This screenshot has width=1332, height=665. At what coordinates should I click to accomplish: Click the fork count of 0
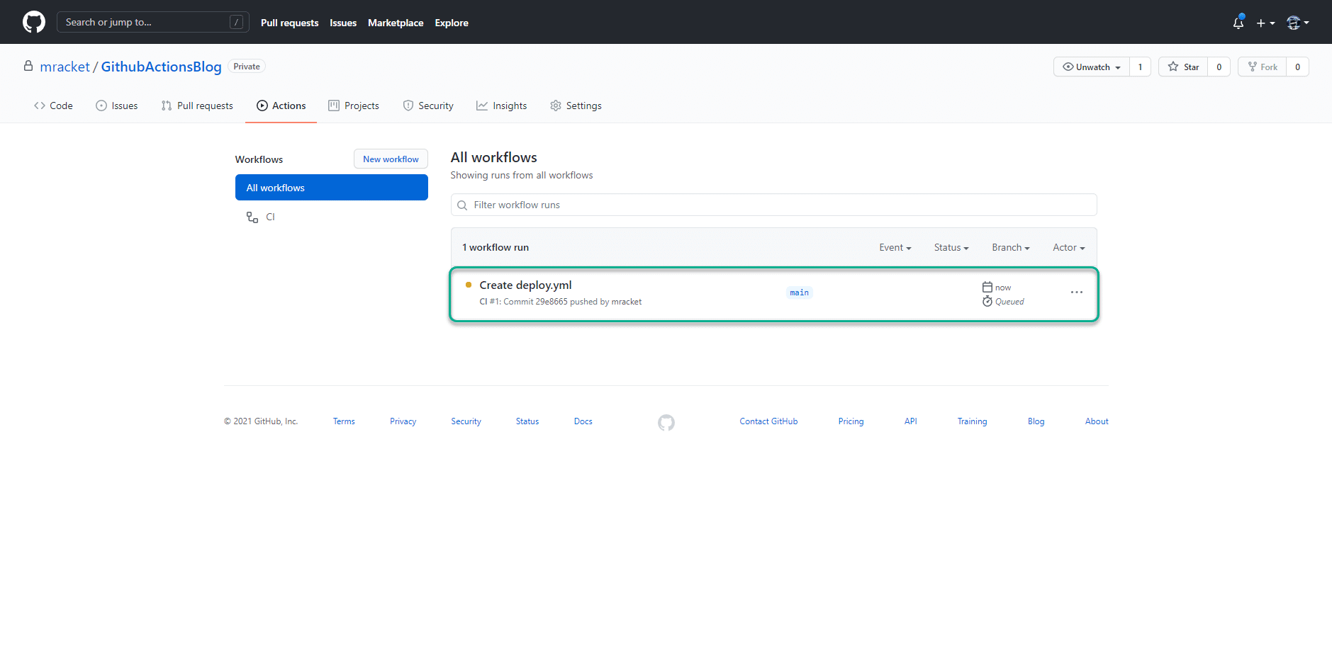(x=1297, y=67)
